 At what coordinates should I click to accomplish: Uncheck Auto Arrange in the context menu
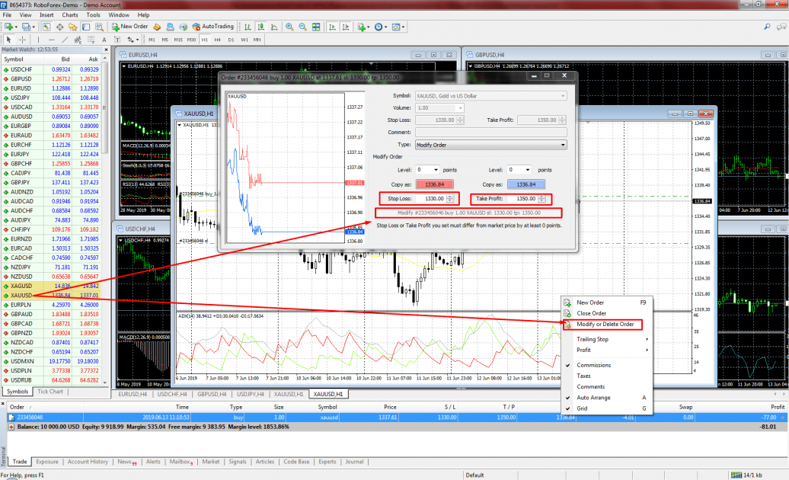(x=593, y=398)
